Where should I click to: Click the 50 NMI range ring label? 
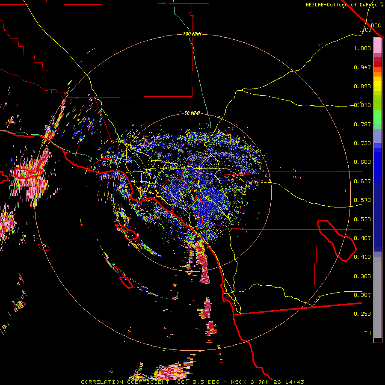coord(192,113)
